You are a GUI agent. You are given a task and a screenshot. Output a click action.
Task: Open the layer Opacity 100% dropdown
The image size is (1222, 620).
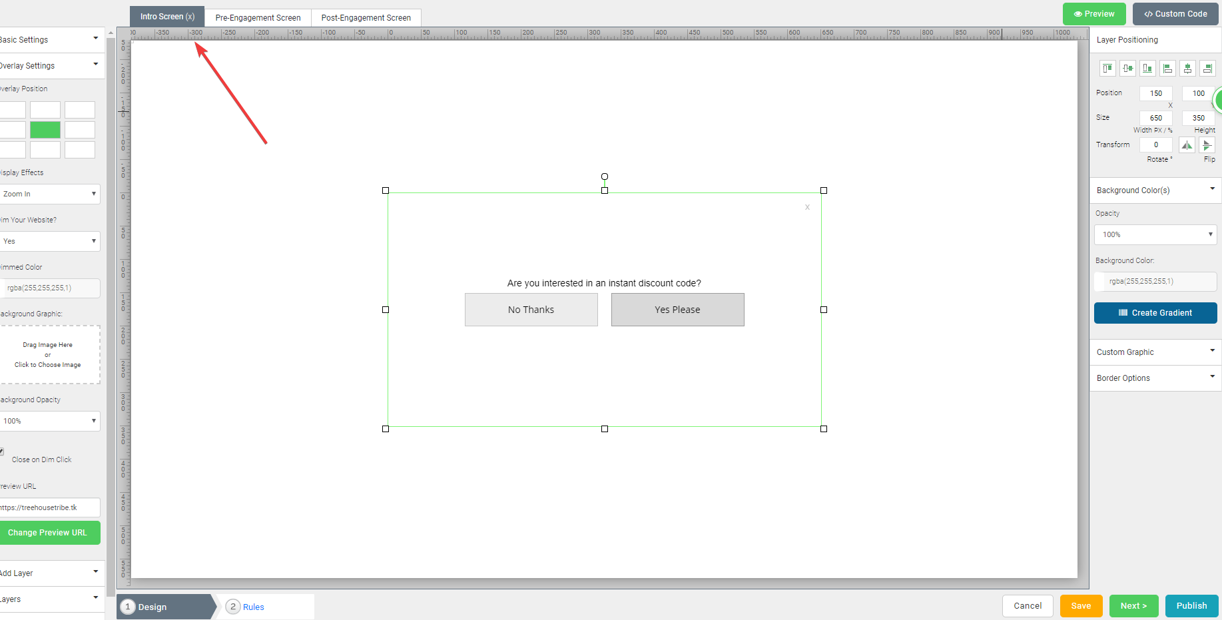1155,234
